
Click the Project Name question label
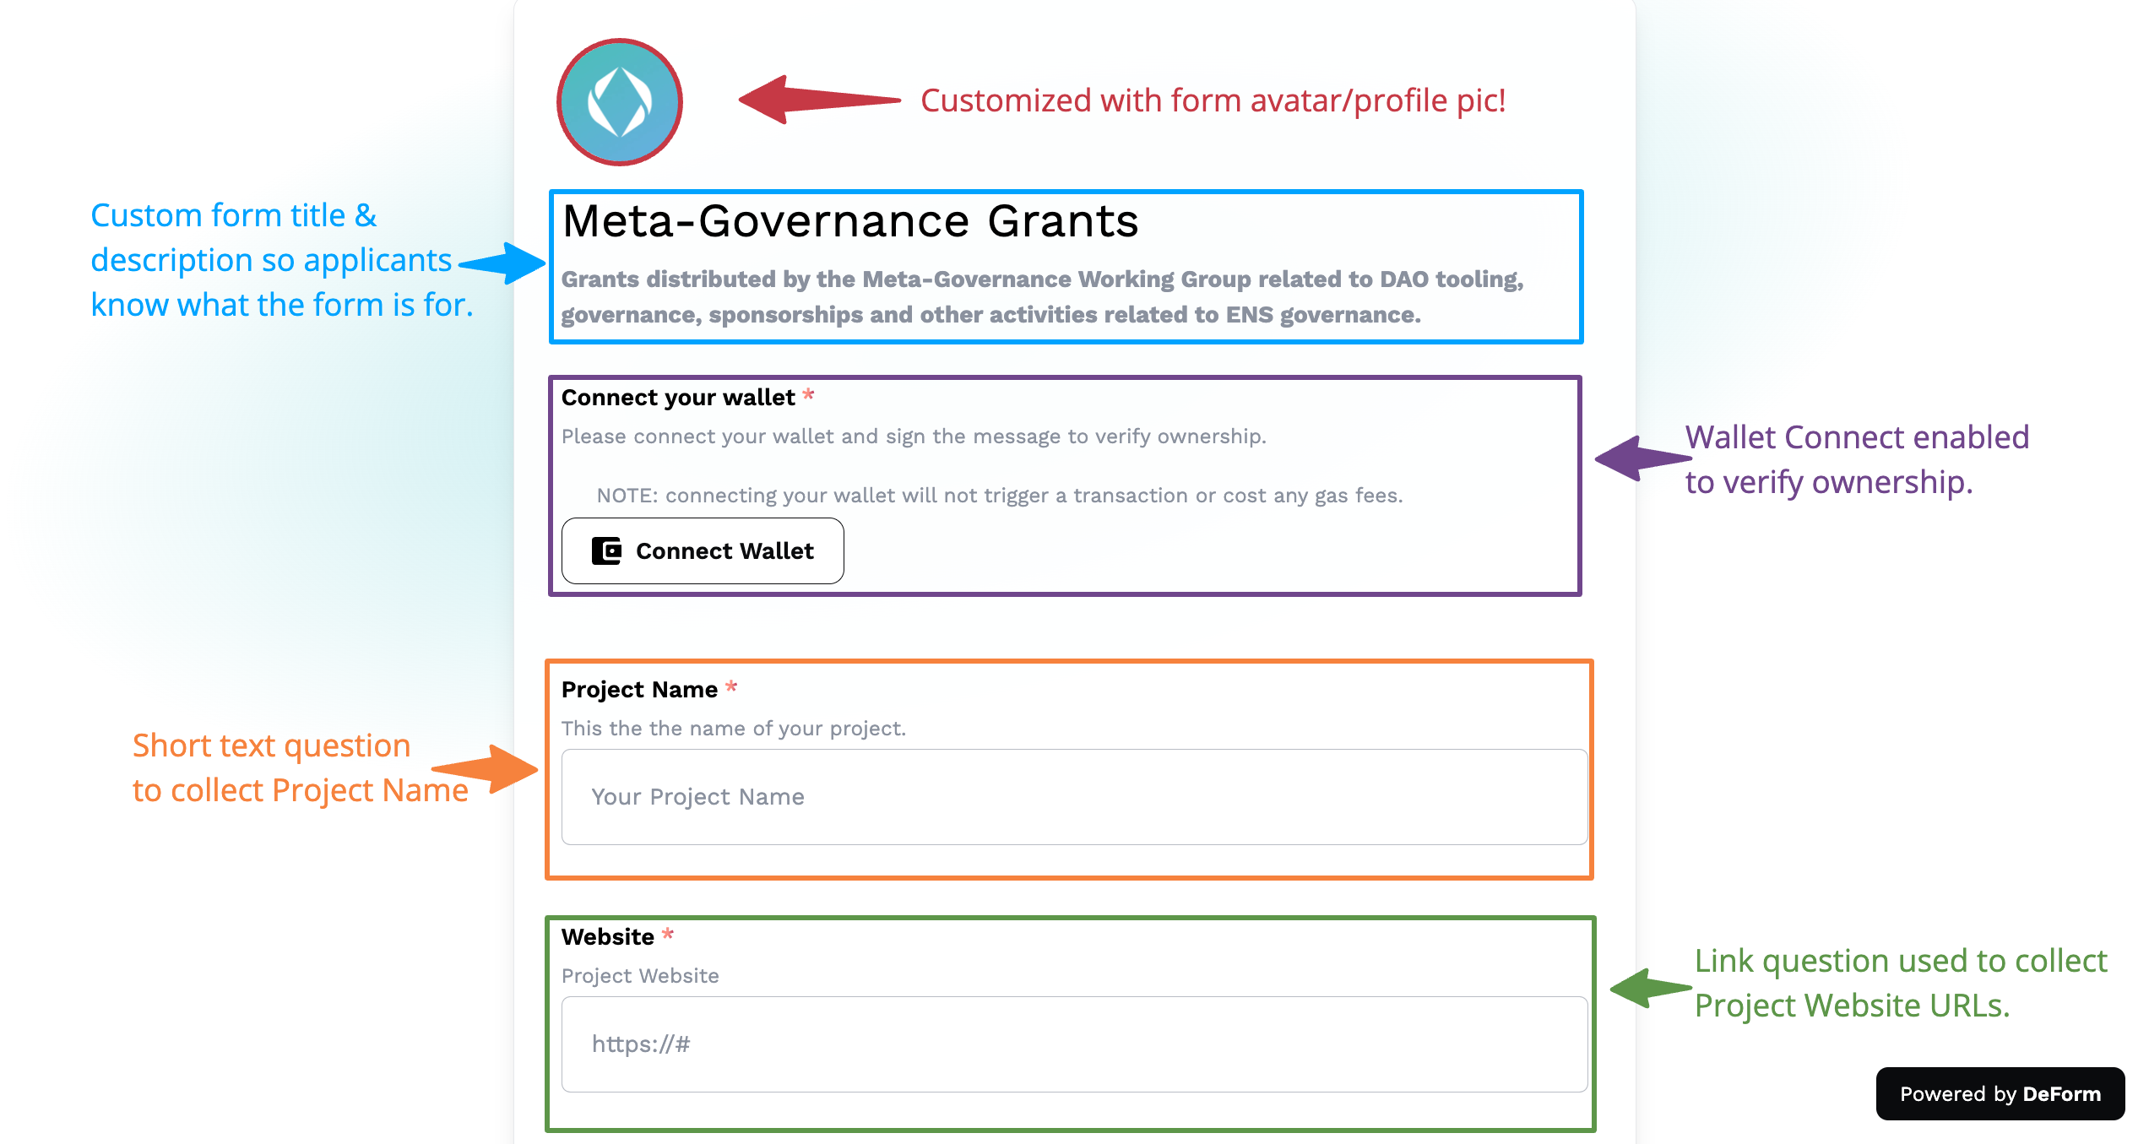point(638,689)
